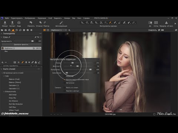This screenshot has height=133, width=178.
Task: Click the Повтор (Redo) arrow
Action: (45, 23)
